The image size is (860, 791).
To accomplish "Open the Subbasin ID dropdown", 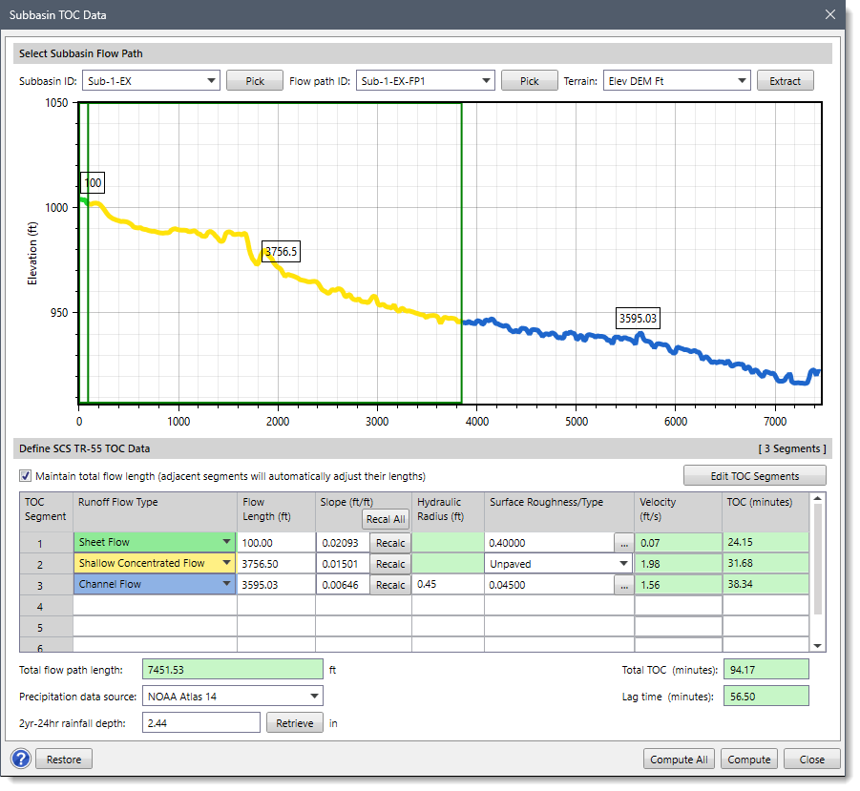I will [212, 80].
